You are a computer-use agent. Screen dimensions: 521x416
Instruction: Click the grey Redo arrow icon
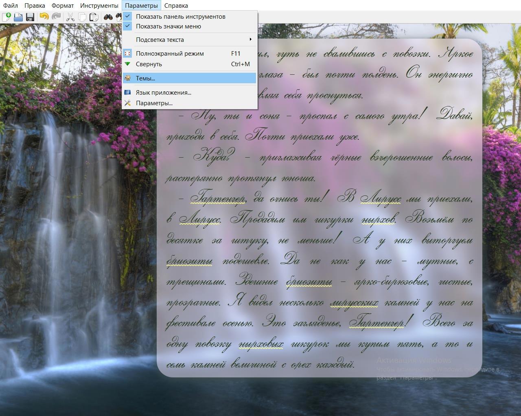(x=56, y=17)
